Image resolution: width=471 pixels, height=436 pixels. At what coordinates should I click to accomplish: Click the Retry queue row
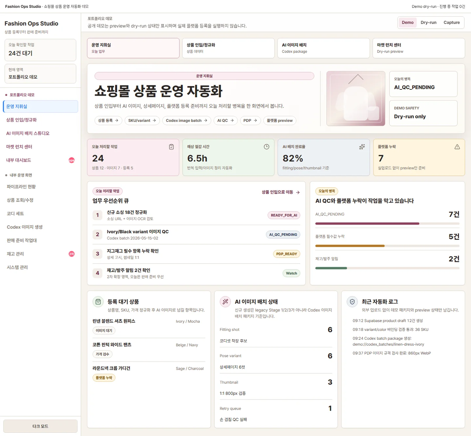[276, 414]
